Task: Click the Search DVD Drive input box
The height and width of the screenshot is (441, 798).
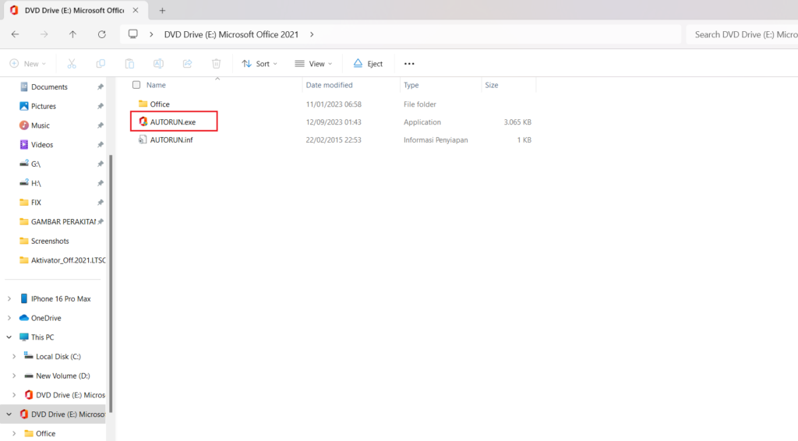Action: 742,34
